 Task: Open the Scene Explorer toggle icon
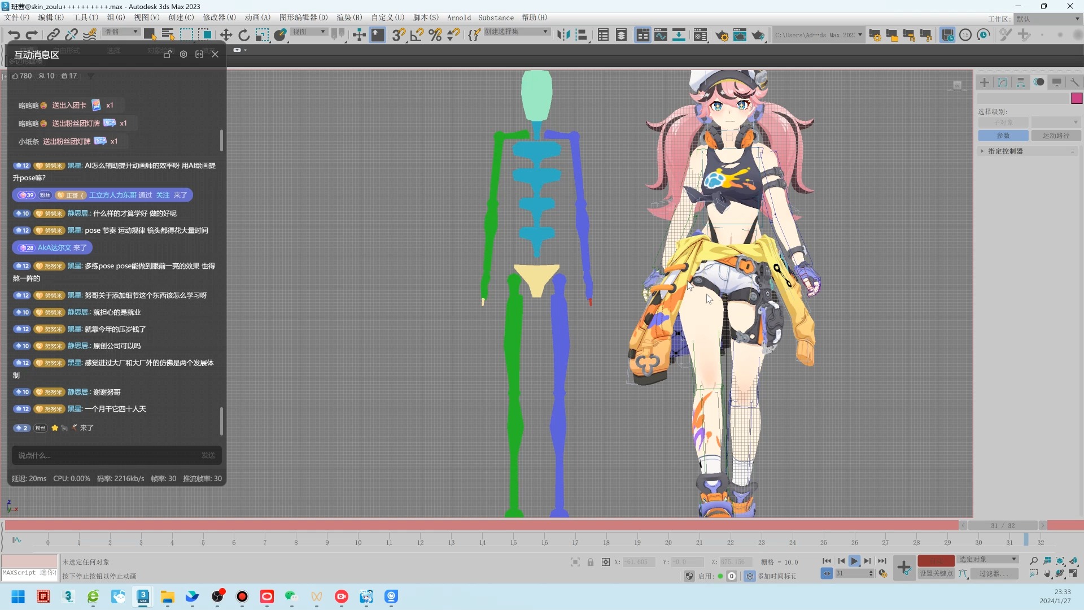tap(603, 35)
